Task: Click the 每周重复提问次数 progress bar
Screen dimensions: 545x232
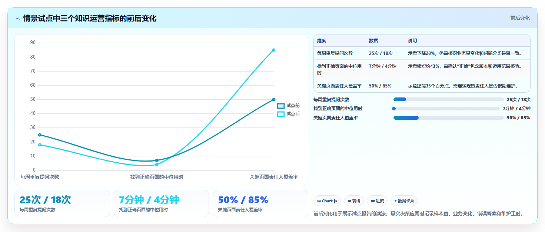Action: pos(448,99)
